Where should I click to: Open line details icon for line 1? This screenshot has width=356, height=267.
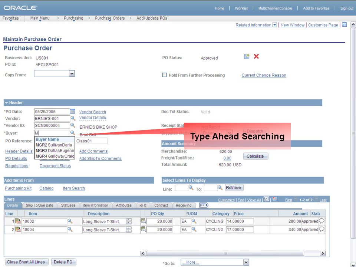pyautogui.click(x=18, y=221)
